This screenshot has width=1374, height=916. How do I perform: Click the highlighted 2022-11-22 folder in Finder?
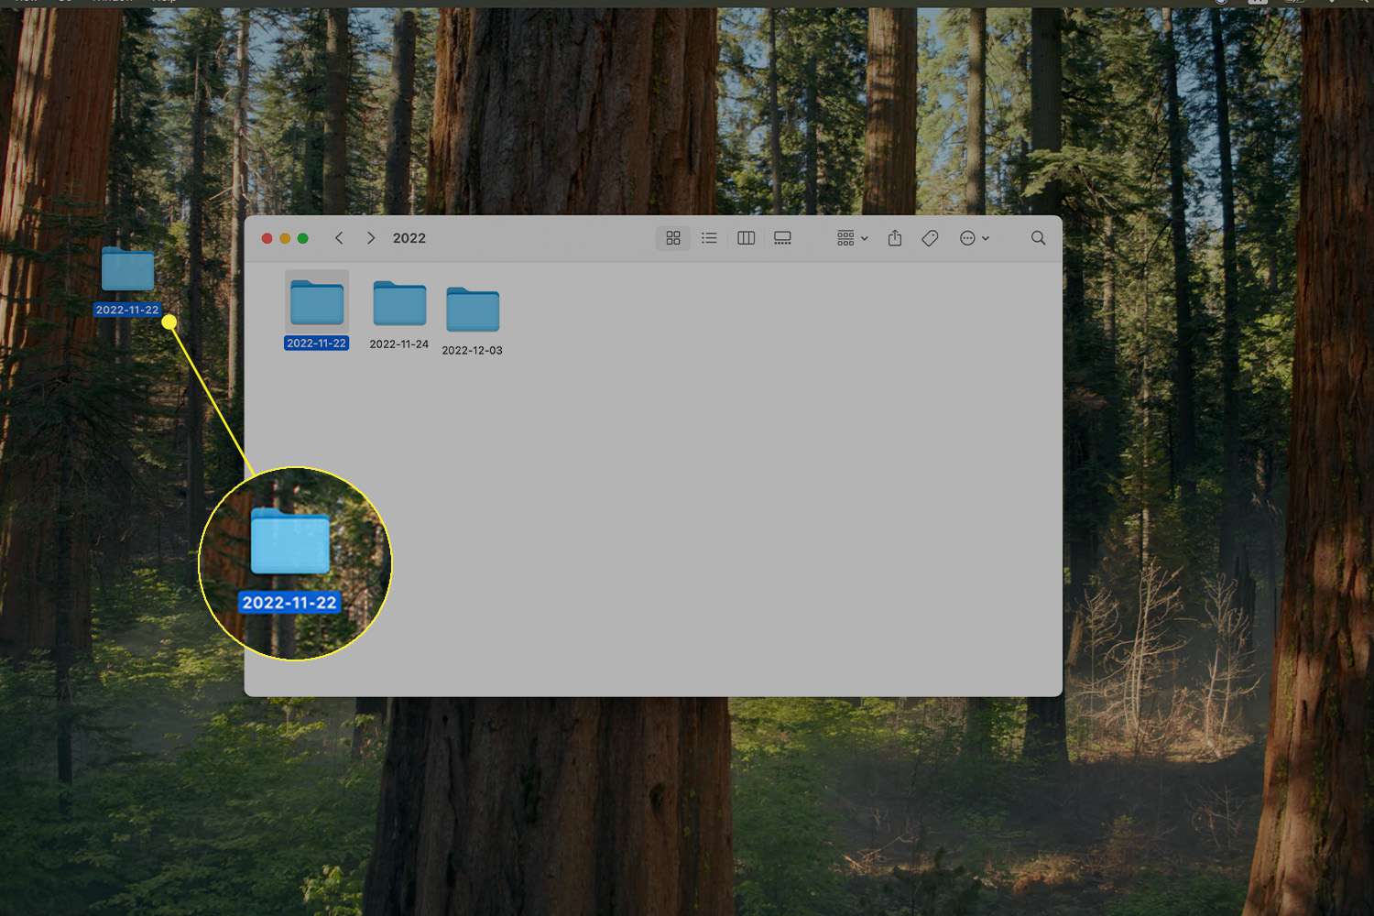click(x=317, y=303)
